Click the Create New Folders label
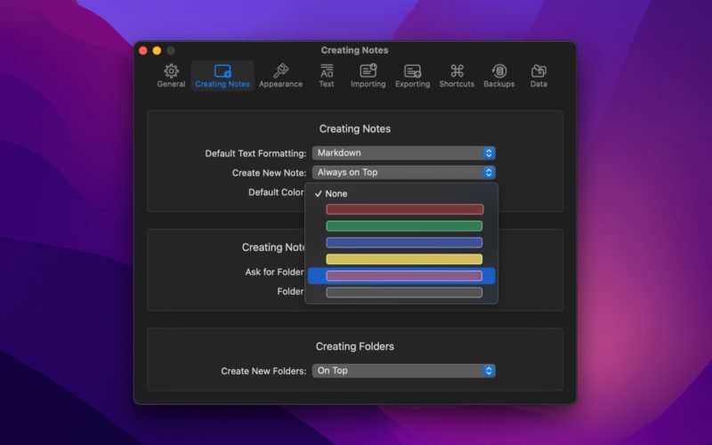The width and height of the screenshot is (712, 445). point(263,371)
